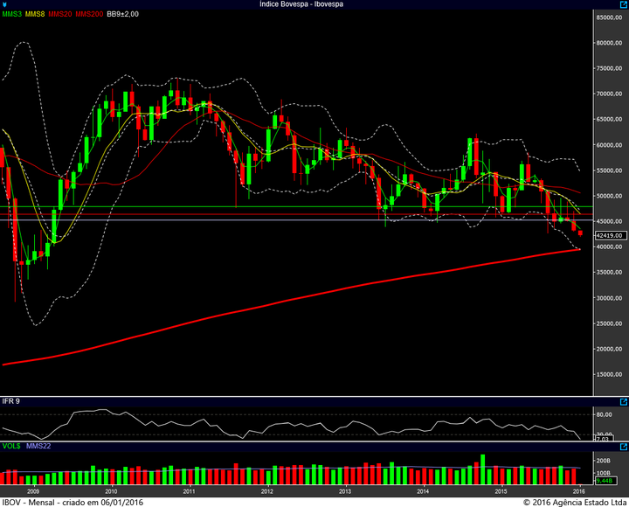Click the 2009 year marker on time axis

click(x=32, y=491)
